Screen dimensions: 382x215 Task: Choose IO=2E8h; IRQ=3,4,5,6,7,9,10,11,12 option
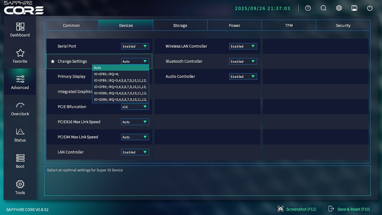point(121,99)
